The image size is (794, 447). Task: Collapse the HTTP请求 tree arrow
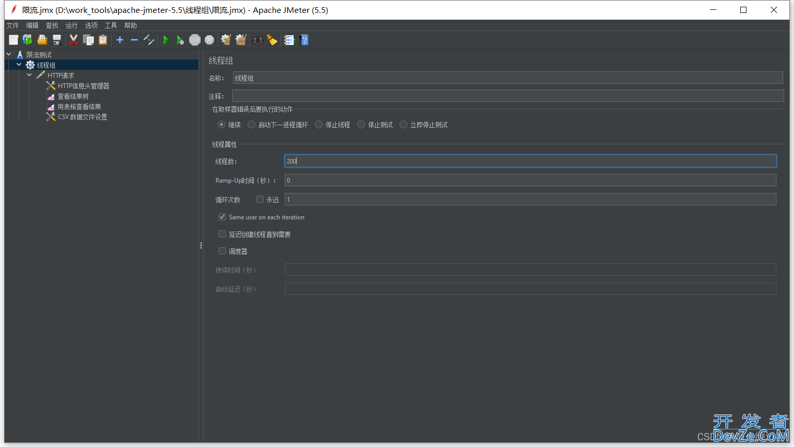29,75
